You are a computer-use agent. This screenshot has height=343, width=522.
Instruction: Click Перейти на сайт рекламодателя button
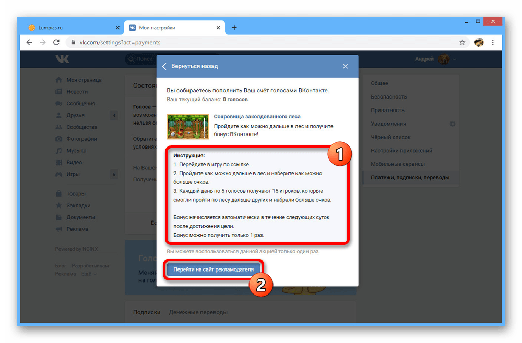tap(213, 269)
